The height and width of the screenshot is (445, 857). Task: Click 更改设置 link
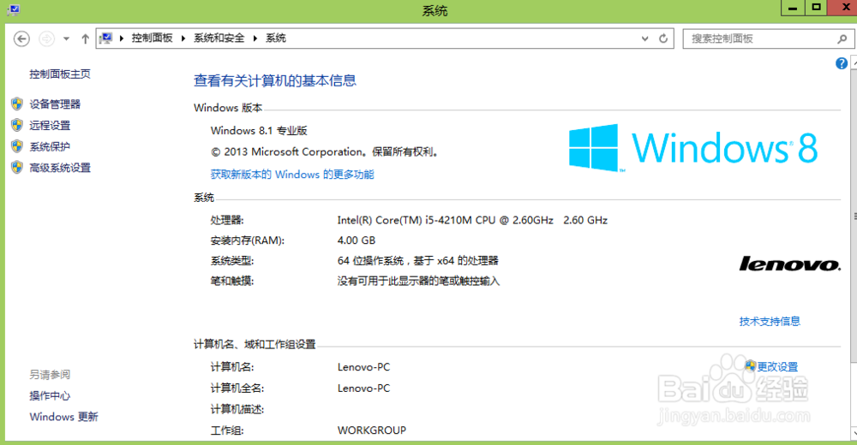[x=777, y=367]
